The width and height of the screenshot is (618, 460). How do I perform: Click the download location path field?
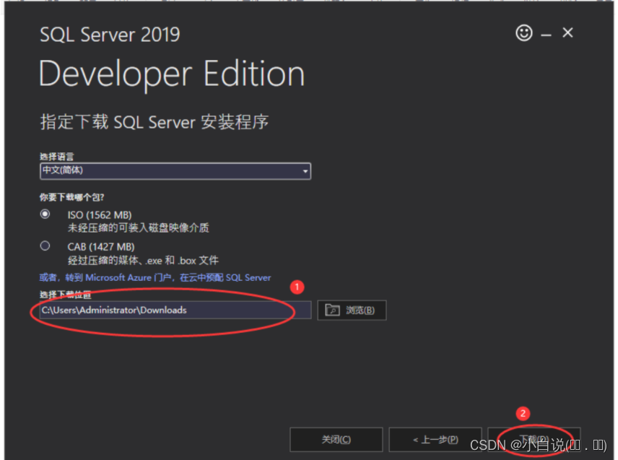coord(175,311)
